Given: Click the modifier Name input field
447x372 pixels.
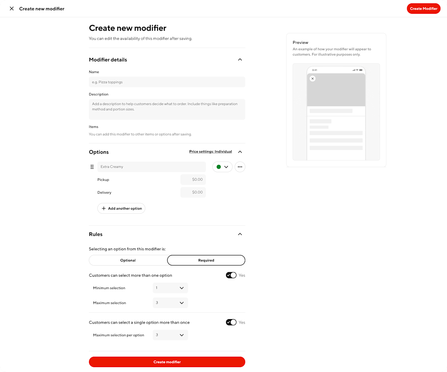Looking at the screenshot, I should point(167,82).
